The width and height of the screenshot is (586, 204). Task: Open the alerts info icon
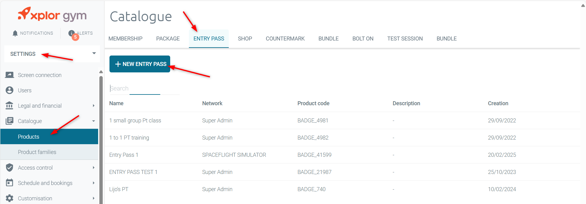click(x=71, y=33)
